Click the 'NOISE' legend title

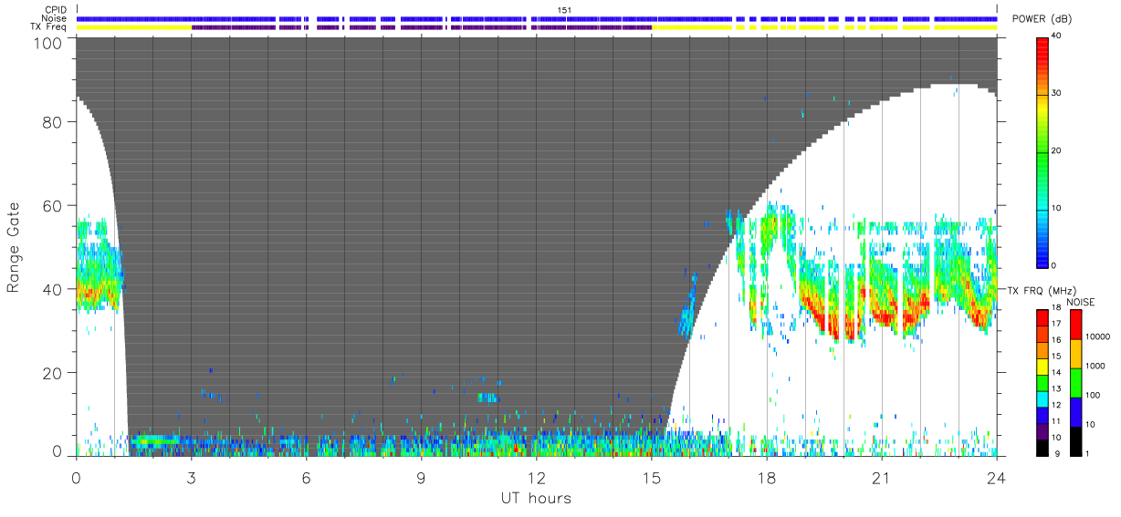click(x=1080, y=302)
